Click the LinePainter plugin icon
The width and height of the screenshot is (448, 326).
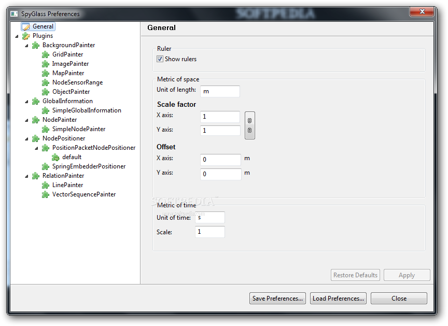tap(46, 185)
